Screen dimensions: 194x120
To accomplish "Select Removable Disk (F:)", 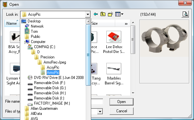I will coord(46,83).
